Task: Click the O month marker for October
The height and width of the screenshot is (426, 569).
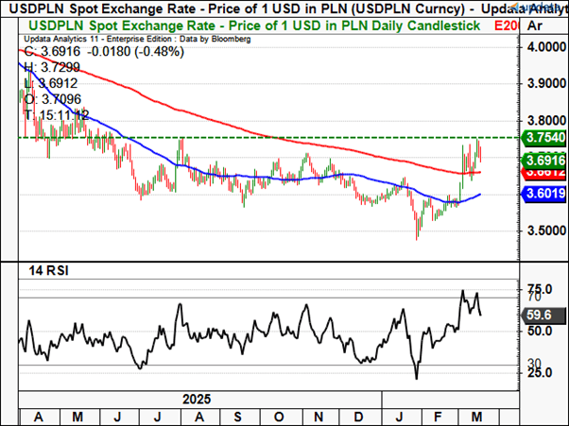Action: pyautogui.click(x=279, y=416)
